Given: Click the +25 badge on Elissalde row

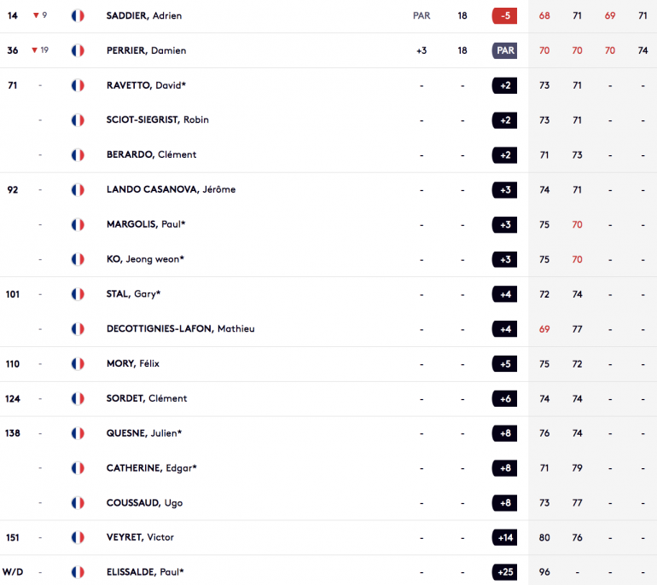Looking at the screenshot, I should point(504,572).
